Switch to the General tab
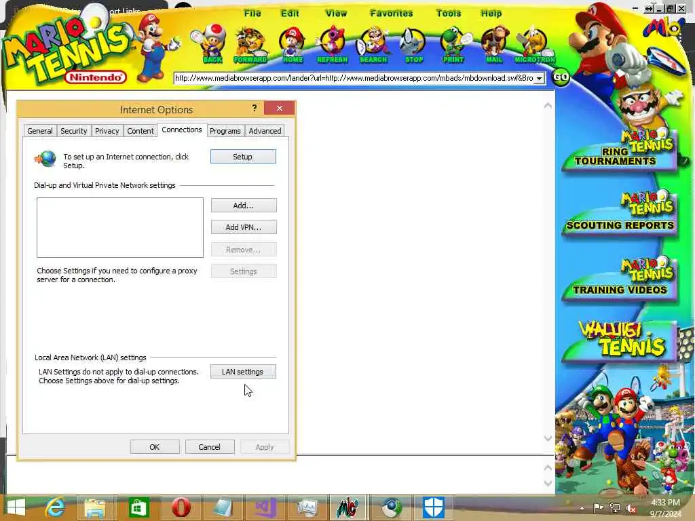Viewport: 695px width, 521px height. 40,131
